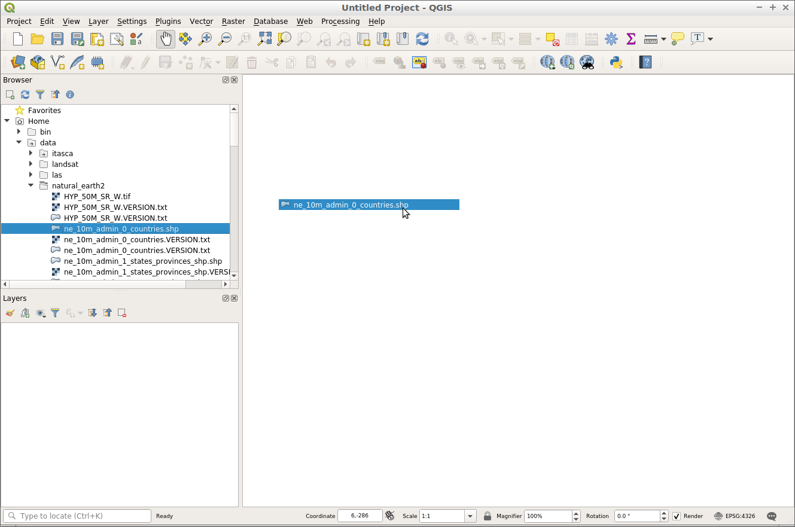The image size is (795, 527).
Task: Click the New Shapefile Layer icon
Action: [x=57, y=62]
